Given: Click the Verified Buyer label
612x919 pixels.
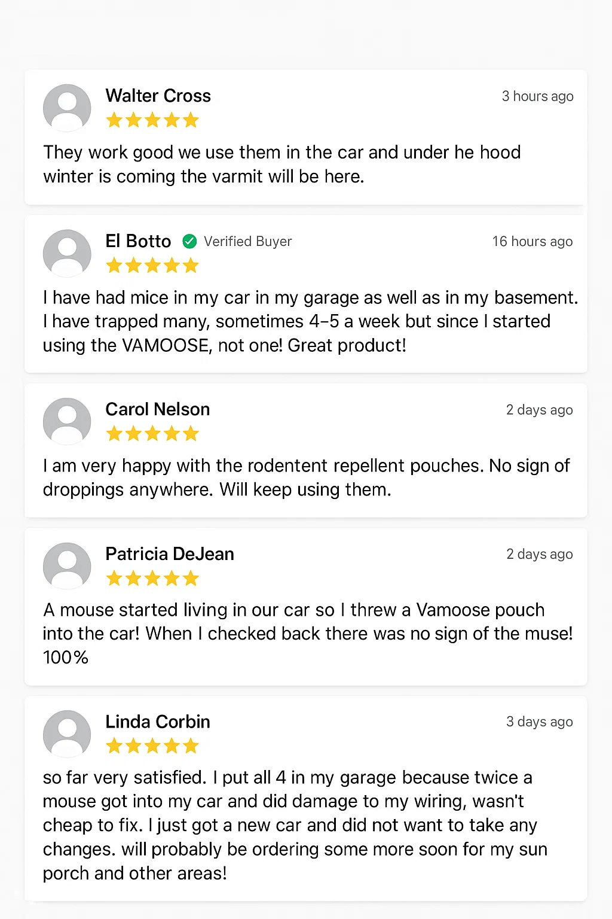Looking at the screenshot, I should tap(247, 241).
